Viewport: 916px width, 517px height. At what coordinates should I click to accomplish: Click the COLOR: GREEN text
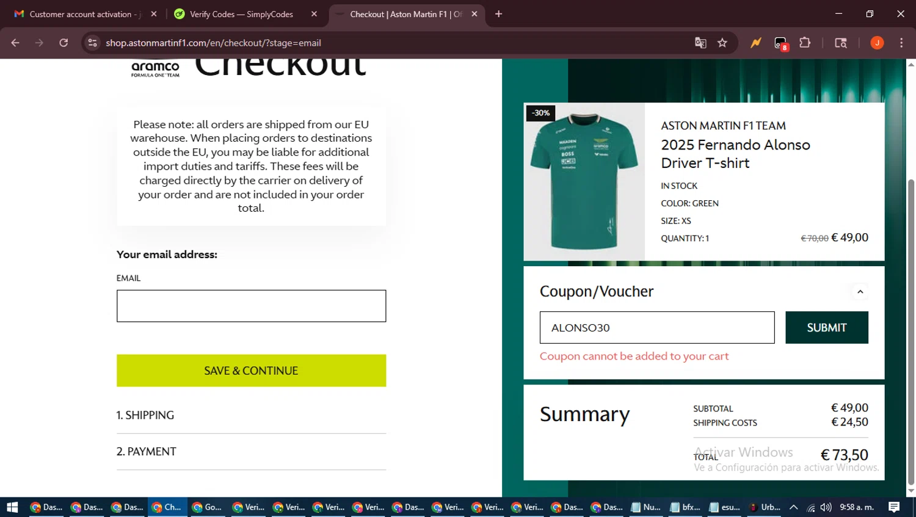[x=689, y=203]
